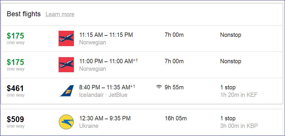Expand the 12:30 AM – 9:35 PM flight

105,118
